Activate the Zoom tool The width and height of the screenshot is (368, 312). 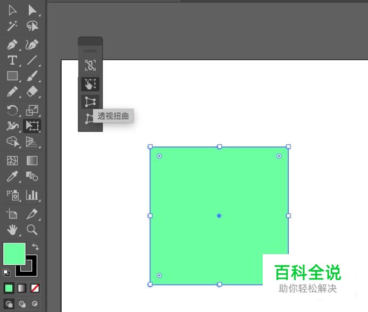pos(32,230)
